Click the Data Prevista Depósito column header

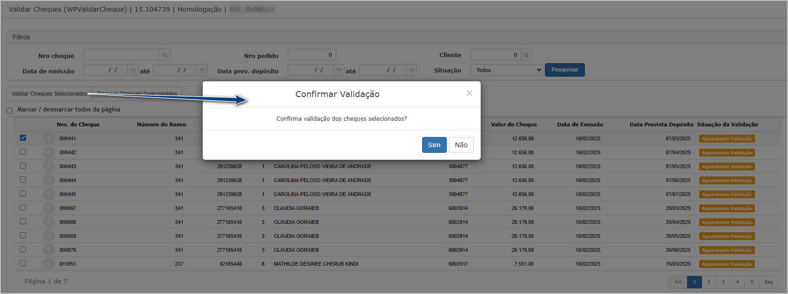(x=662, y=124)
